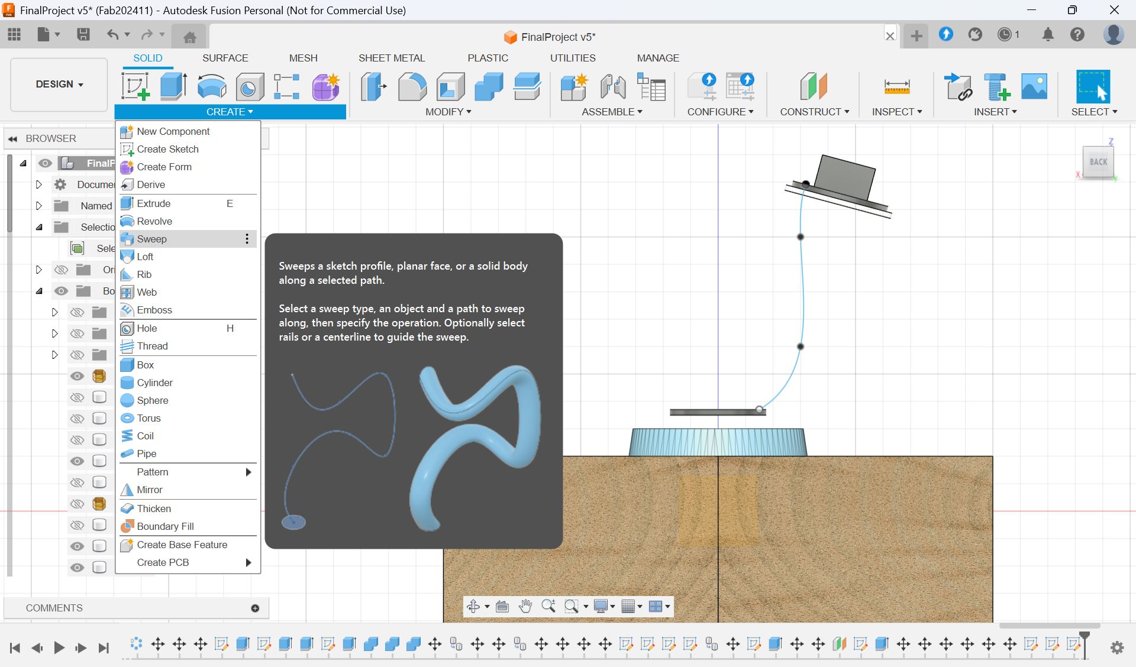This screenshot has height=667, width=1136.
Task: Expand the Named Views tree node
Action: (x=39, y=206)
